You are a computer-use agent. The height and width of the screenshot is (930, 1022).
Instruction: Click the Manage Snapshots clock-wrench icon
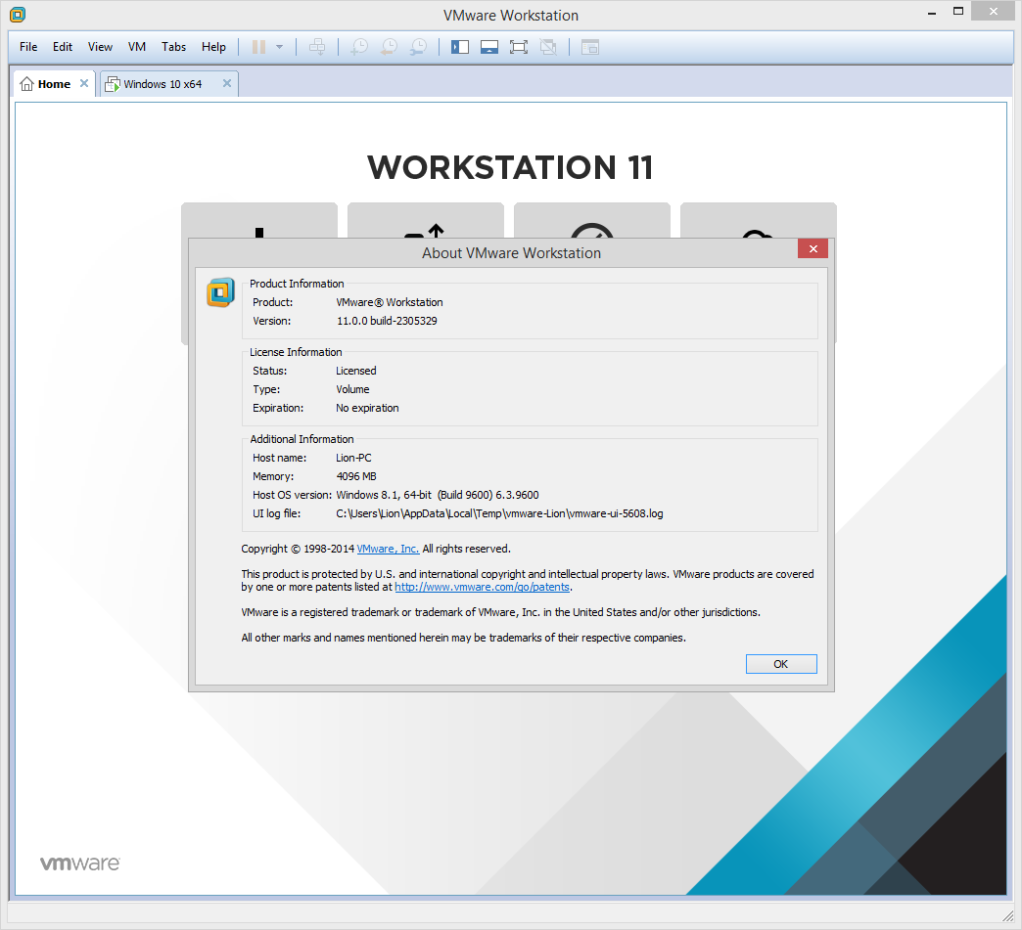pos(418,47)
